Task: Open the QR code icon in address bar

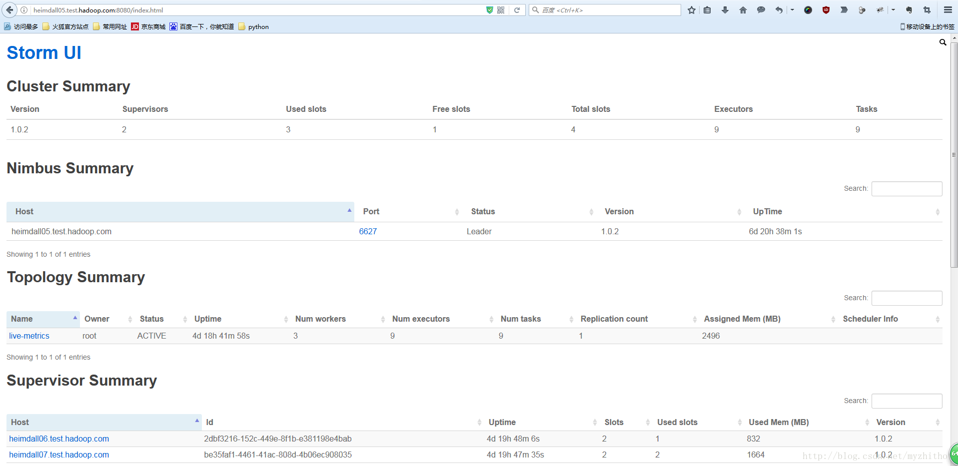Action: 501,10
